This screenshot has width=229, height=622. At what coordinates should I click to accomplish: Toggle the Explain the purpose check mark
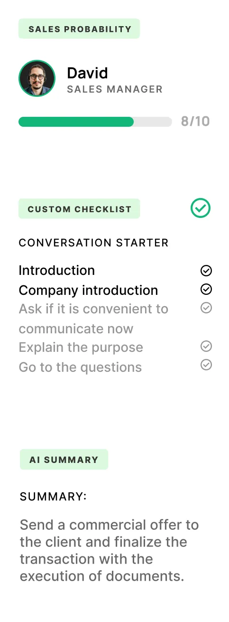point(206,346)
